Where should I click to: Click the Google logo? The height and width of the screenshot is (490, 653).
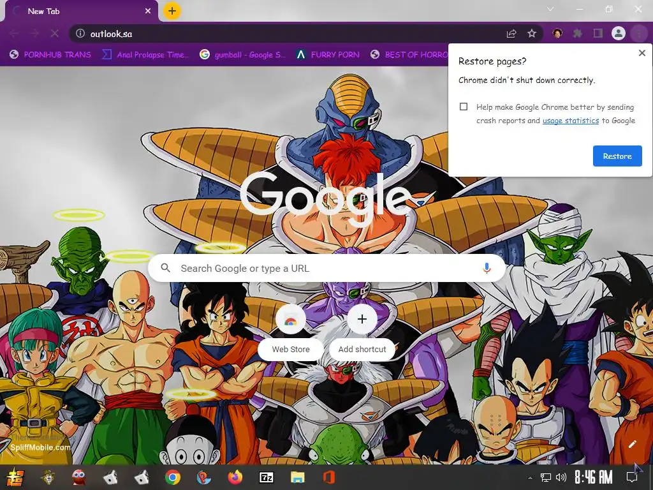(326, 198)
